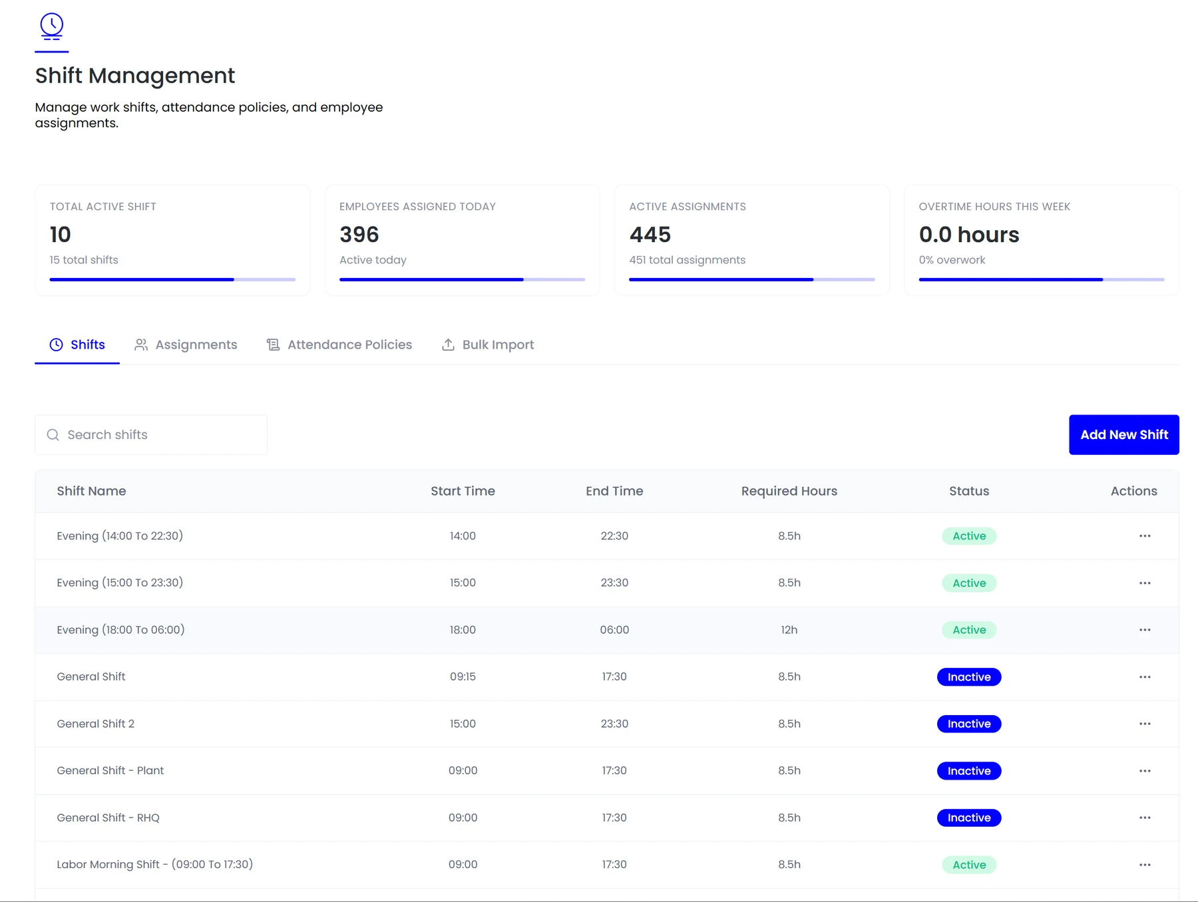Open actions menu for Evening (18:00 To 06:00)
This screenshot has width=1198, height=902.
point(1145,630)
